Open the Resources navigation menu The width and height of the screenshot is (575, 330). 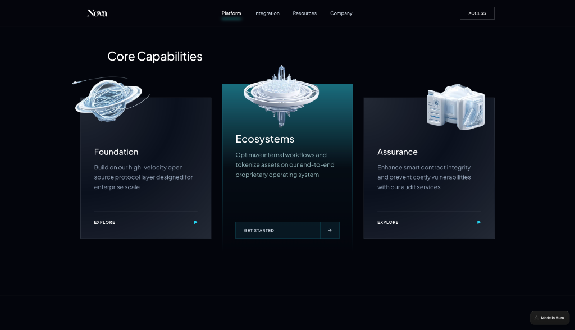click(304, 13)
